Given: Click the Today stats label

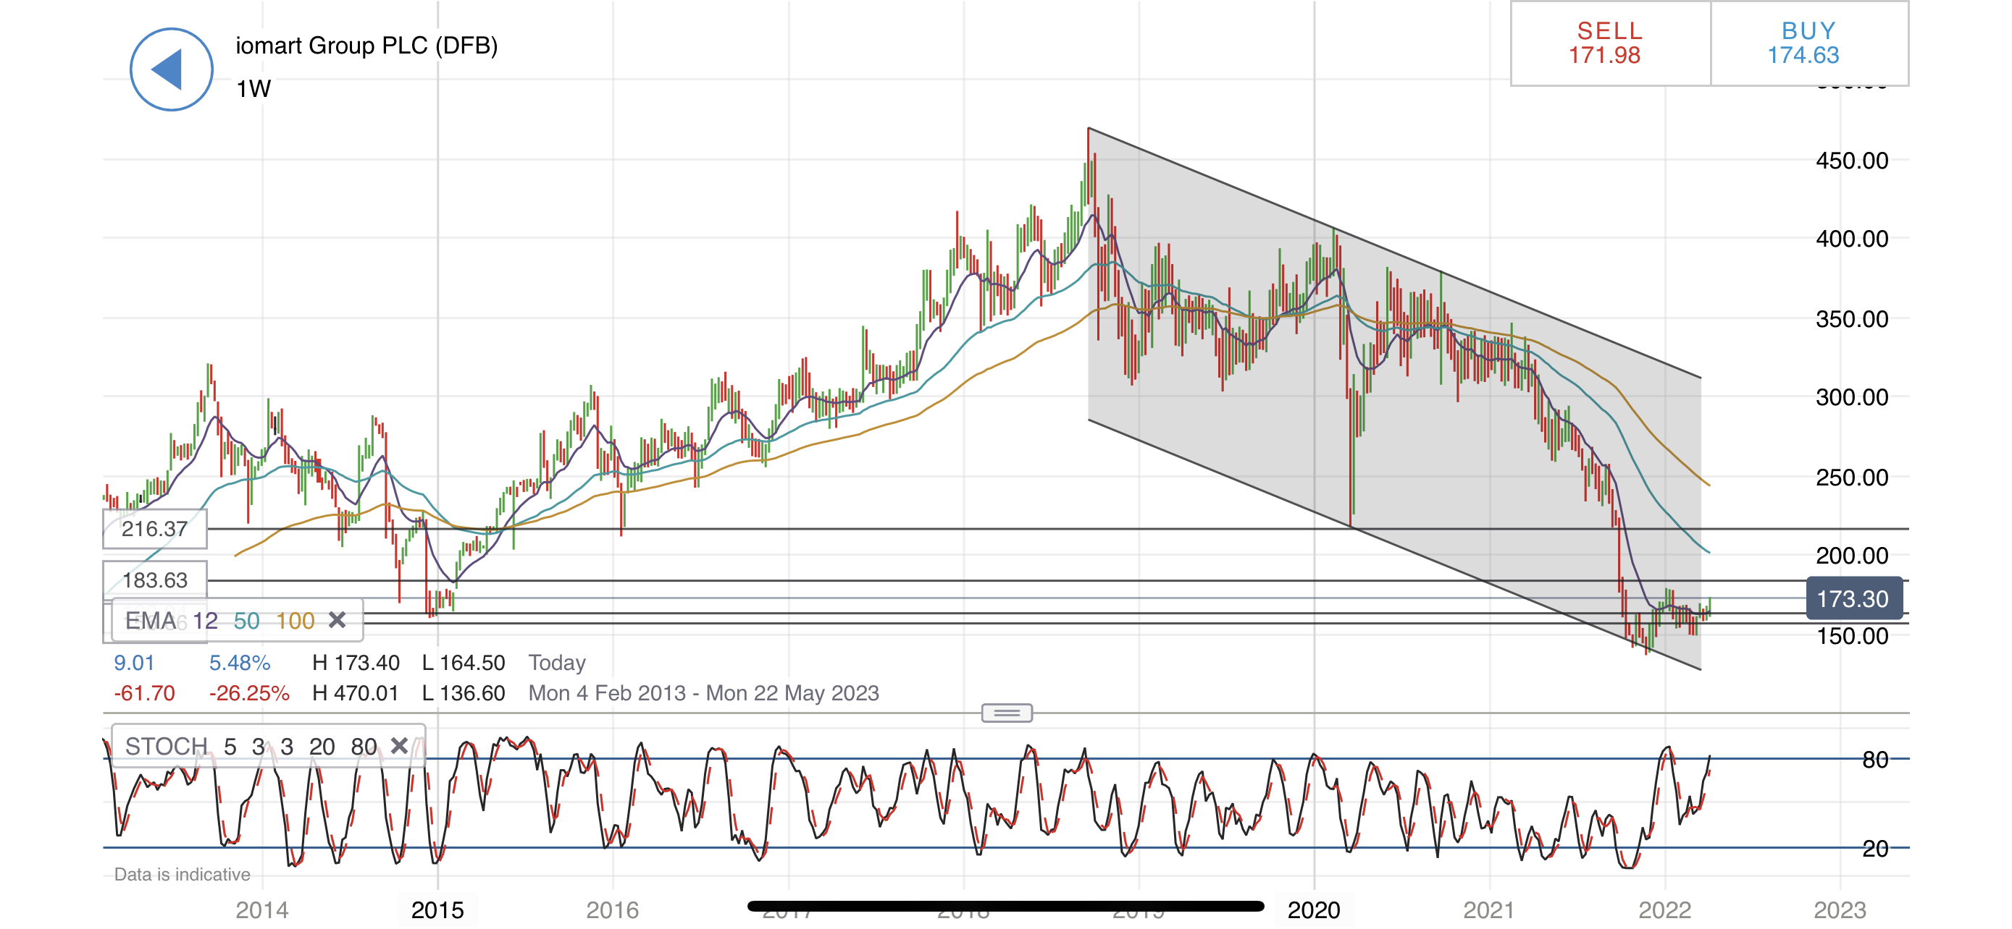Looking at the screenshot, I should click(x=557, y=662).
